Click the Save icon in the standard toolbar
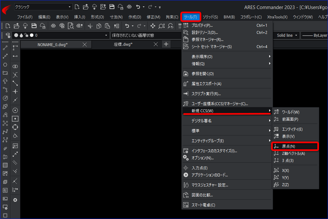The image size is (328, 219). click(34, 26)
